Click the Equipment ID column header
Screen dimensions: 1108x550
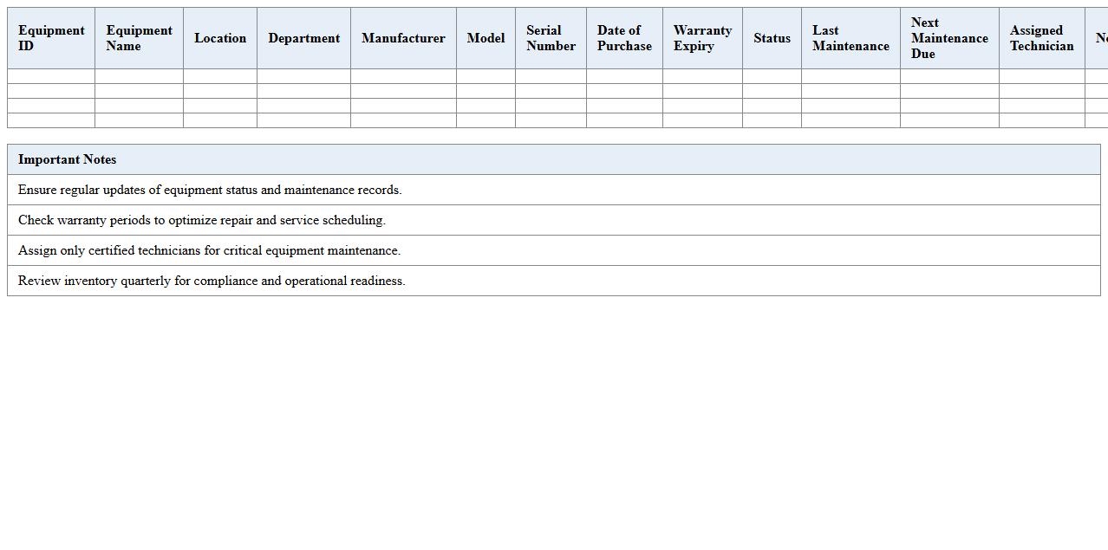[x=51, y=38]
